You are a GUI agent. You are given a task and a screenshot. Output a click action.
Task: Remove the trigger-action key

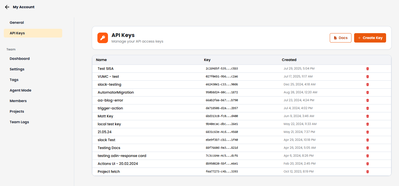click(x=368, y=108)
